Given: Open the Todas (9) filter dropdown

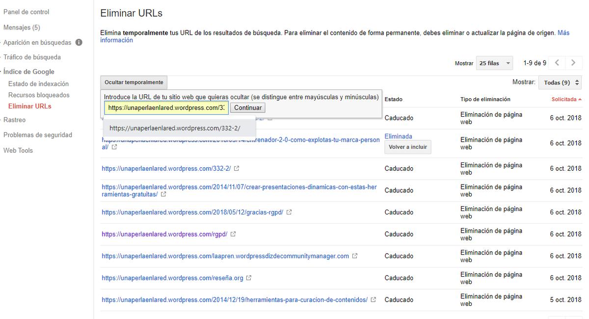Looking at the screenshot, I should 560,82.
